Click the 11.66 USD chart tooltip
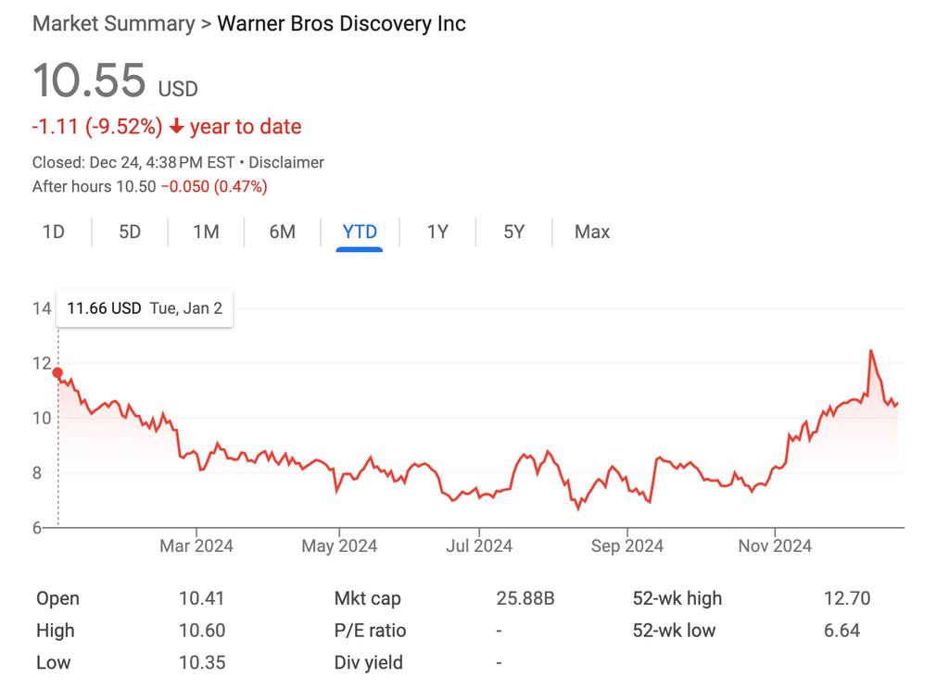The image size is (949, 689). (145, 308)
